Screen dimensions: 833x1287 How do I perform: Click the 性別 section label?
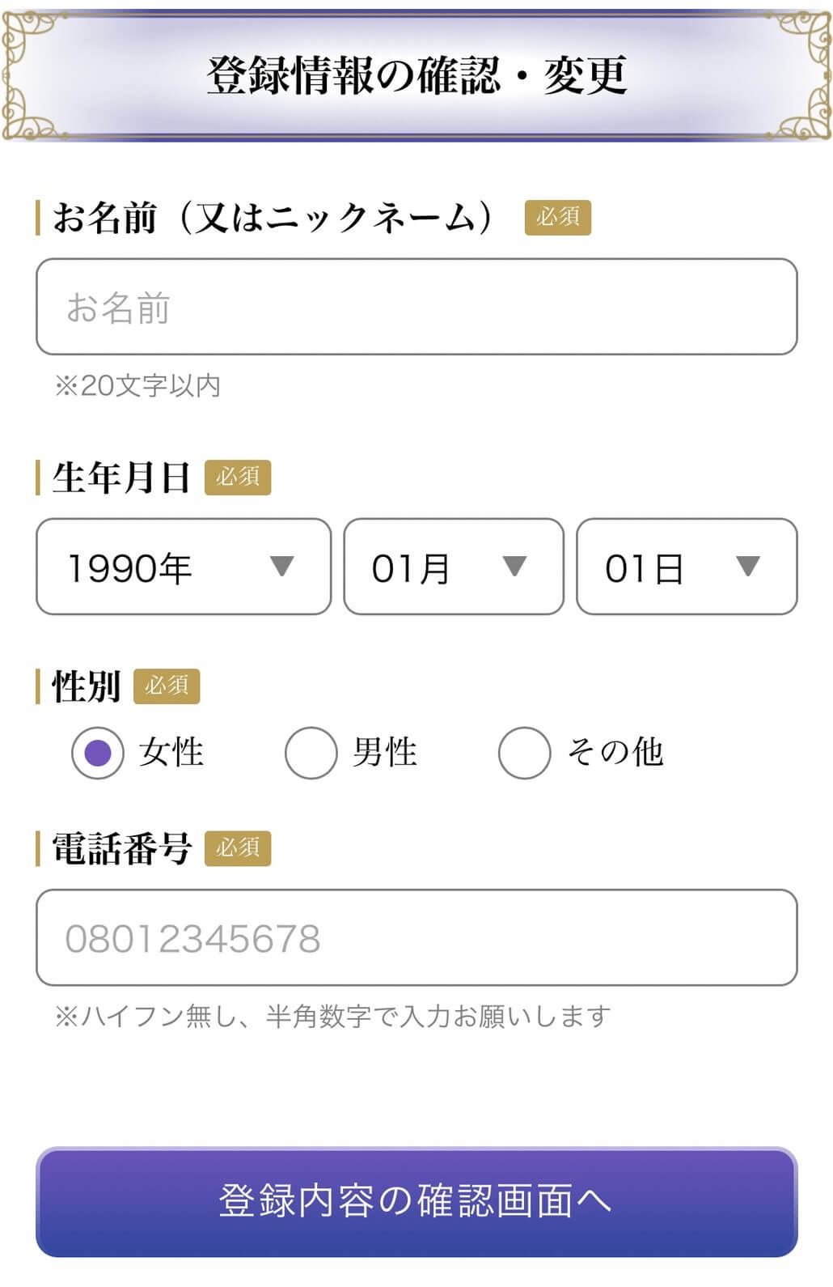(x=86, y=686)
